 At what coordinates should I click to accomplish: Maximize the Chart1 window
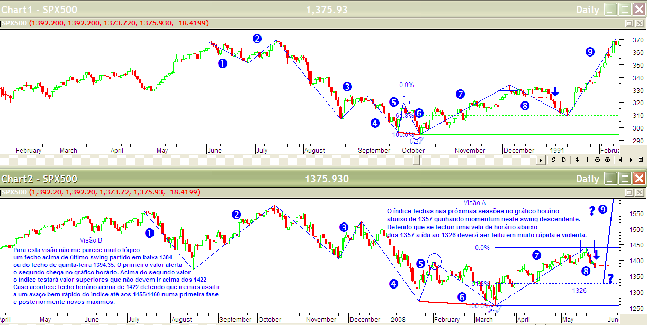coord(625,9)
